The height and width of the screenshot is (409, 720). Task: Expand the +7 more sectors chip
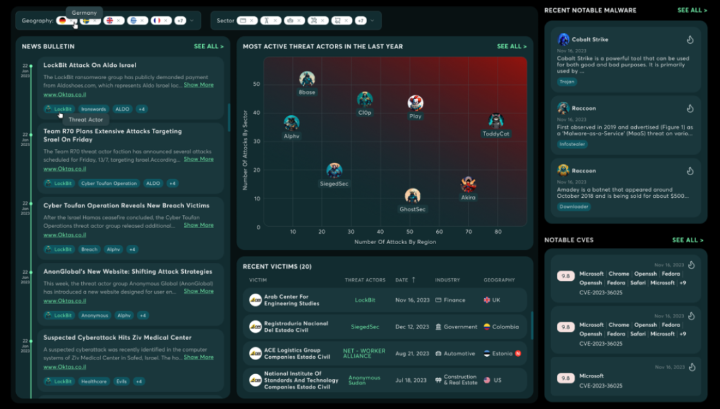[361, 21]
